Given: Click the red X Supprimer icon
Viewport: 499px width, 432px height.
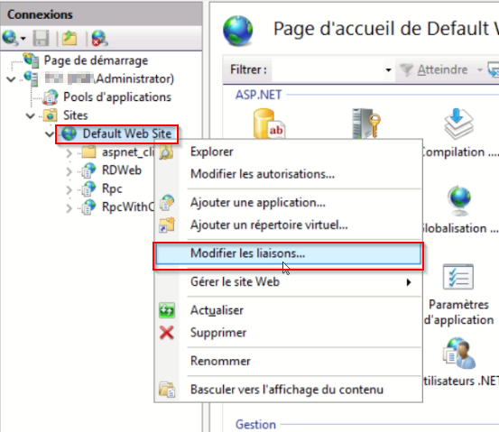Looking at the screenshot, I should [167, 333].
